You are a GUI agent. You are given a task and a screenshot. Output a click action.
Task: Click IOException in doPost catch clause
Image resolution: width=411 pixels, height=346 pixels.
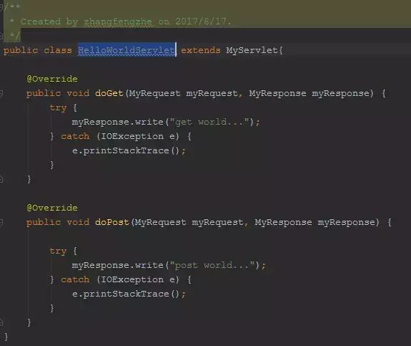132,279
